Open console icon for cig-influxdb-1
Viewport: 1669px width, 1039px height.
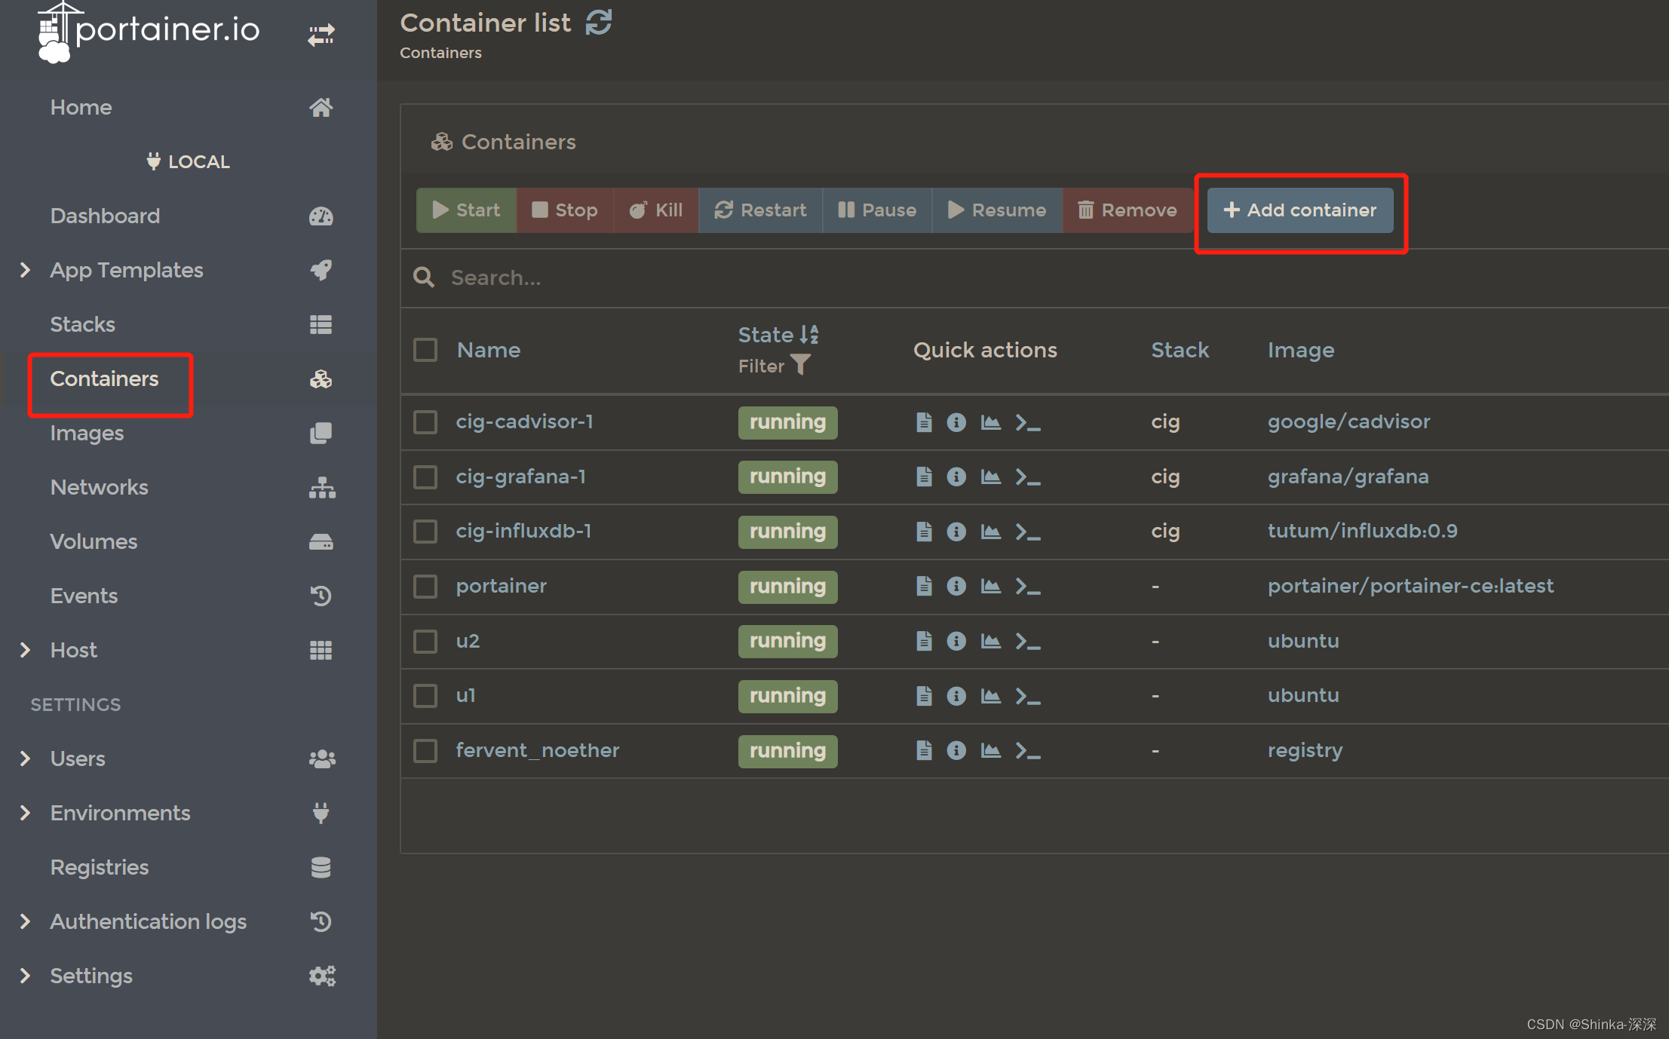point(1028,532)
